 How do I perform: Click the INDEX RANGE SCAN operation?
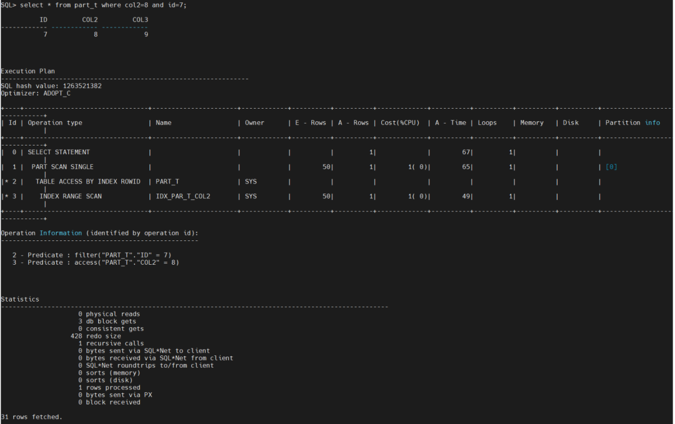[x=71, y=196]
